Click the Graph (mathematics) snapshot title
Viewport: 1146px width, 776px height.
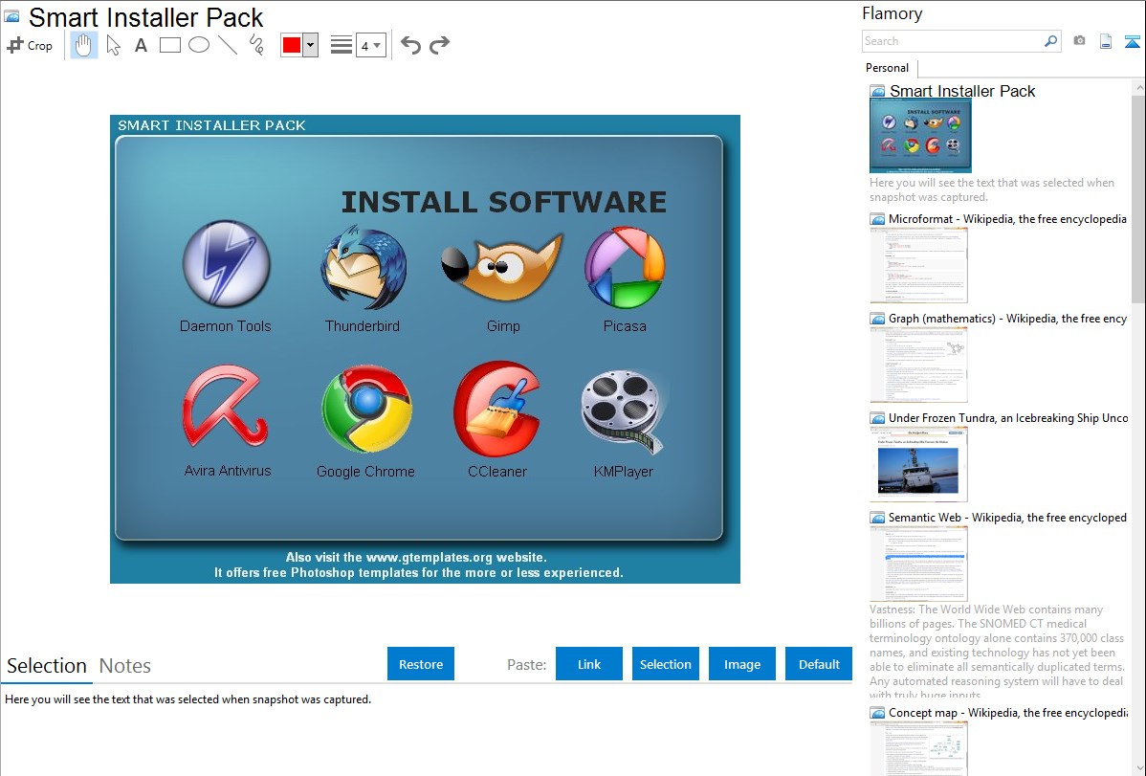1007,319
